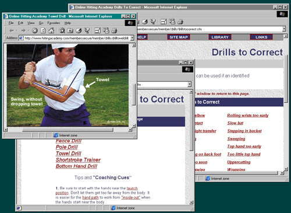Click the IE icon in the Towel Drill title bar
The height and width of the screenshot is (213, 291).
pos(6,16)
